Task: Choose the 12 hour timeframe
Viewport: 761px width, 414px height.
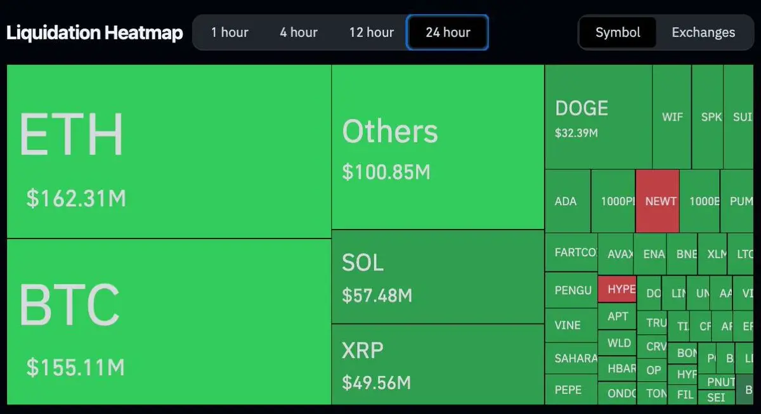Action: (x=372, y=32)
